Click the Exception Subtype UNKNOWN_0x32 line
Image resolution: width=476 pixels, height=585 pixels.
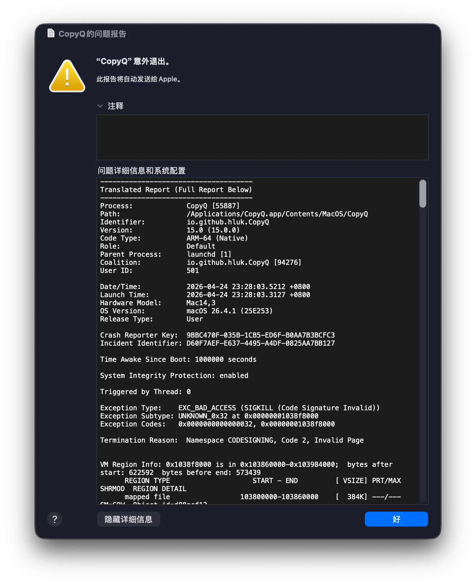pyautogui.click(x=209, y=416)
